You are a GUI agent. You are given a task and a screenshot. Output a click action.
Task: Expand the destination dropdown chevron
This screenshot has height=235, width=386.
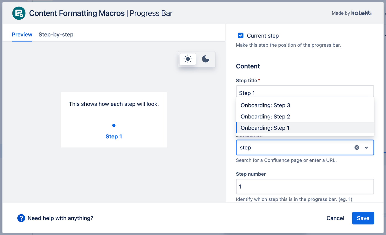point(366,147)
